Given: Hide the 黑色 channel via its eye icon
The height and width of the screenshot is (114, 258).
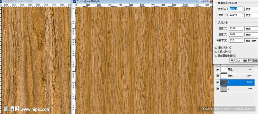Looking at the screenshot, I should pos(218,76).
